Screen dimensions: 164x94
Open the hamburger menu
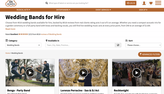tap(158, 3)
